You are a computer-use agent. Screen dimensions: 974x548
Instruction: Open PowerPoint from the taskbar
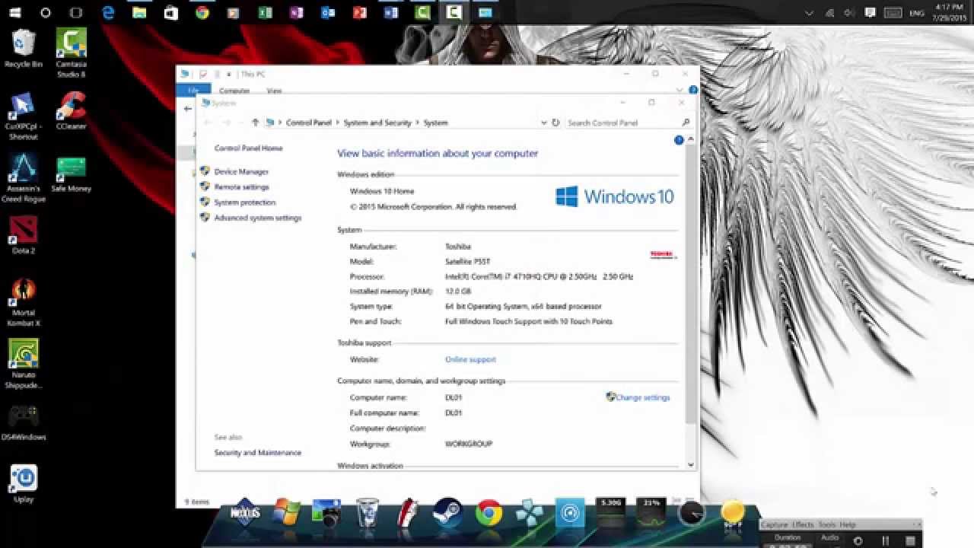click(359, 12)
